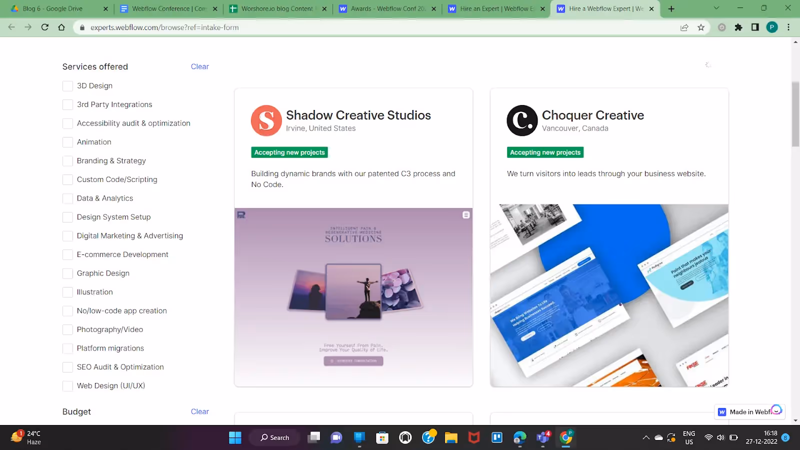Click the Choquer Creative logo

tap(522, 120)
